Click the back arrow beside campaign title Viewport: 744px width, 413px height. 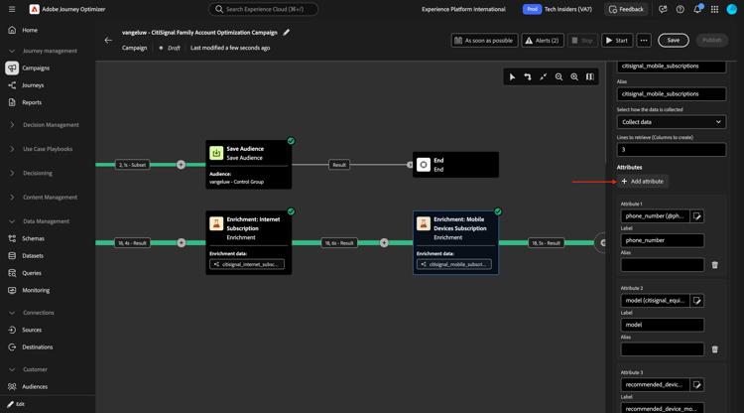pyautogui.click(x=108, y=41)
